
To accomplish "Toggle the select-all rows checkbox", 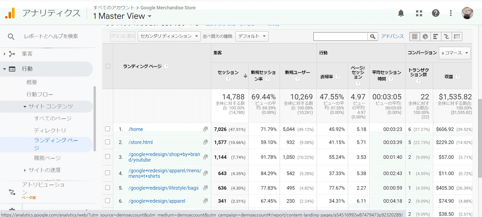I will point(108,66).
